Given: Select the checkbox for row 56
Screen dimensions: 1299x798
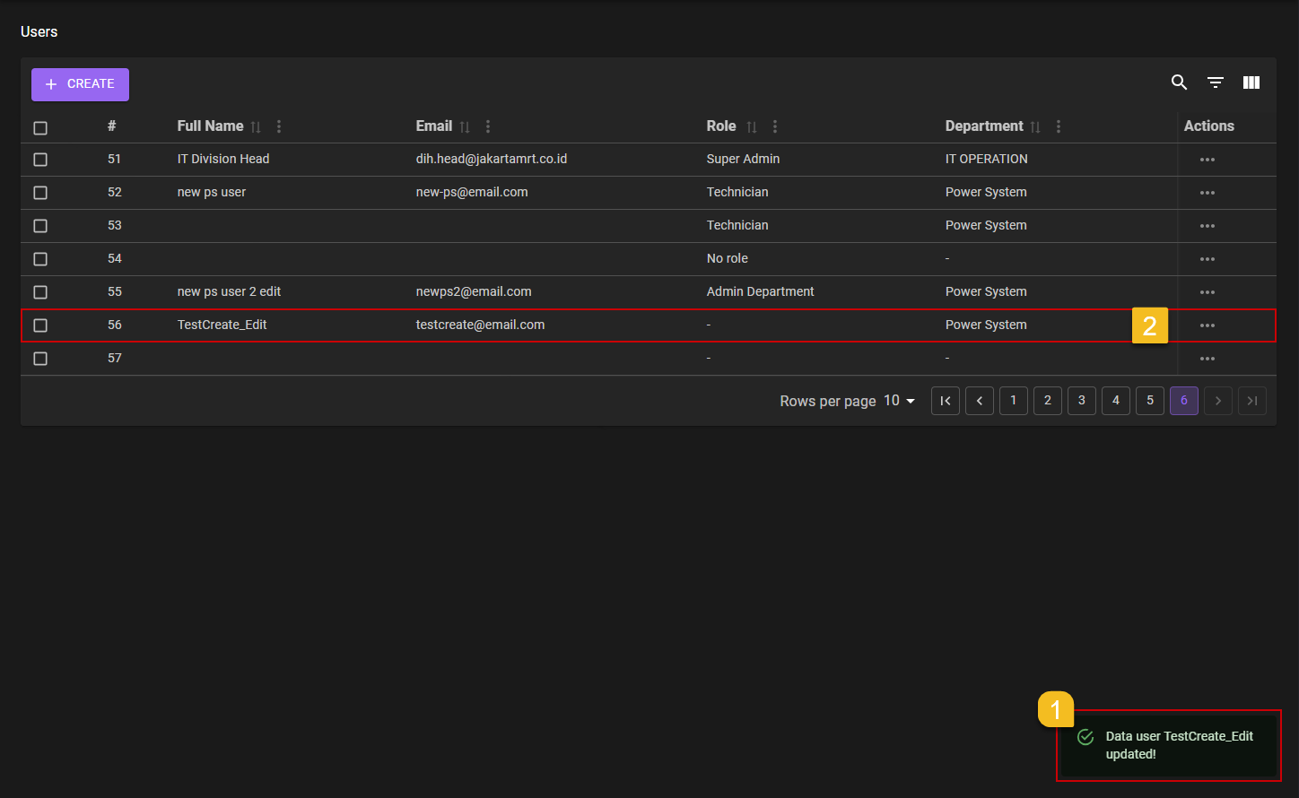Looking at the screenshot, I should click(x=40, y=325).
